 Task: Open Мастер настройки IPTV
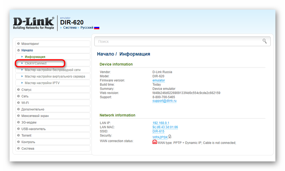pyautogui.click(x=42, y=83)
